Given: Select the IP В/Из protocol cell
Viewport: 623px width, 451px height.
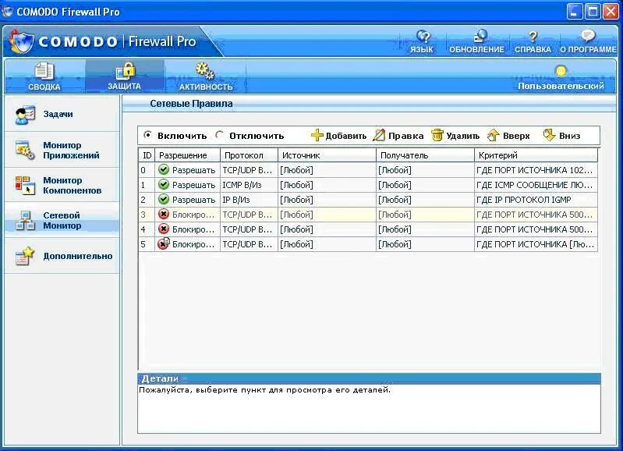Looking at the screenshot, I should point(249,200).
